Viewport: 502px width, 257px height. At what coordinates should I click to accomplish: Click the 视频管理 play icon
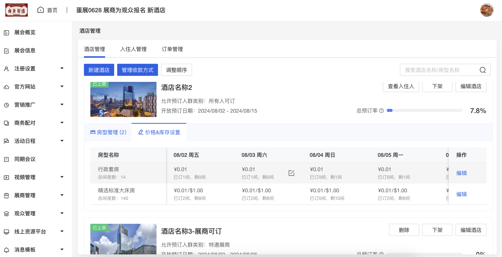(x=7, y=177)
